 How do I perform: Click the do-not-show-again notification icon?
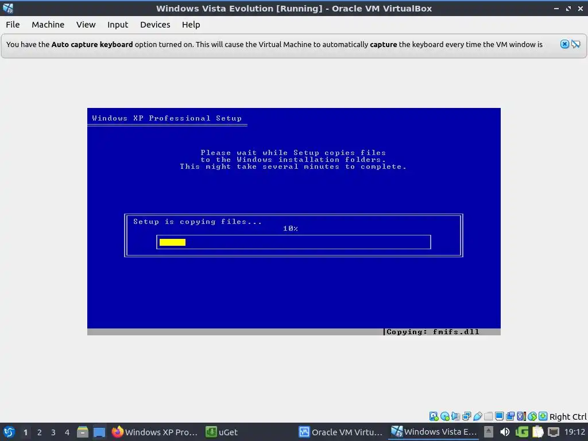click(576, 44)
